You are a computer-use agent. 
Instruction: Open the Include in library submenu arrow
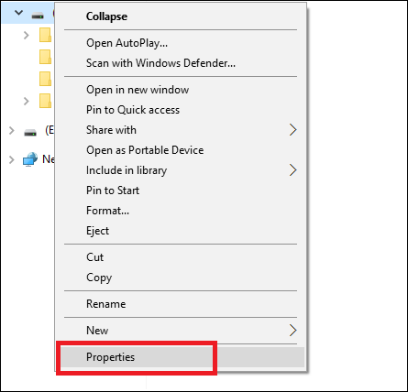tap(292, 170)
